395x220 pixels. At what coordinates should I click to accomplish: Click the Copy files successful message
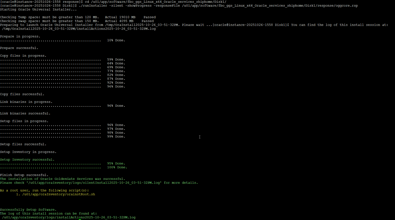click(x=22, y=94)
